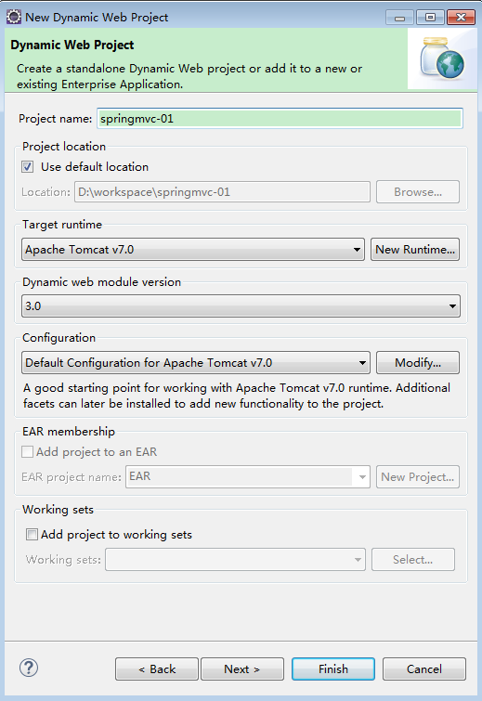Expand the Working sets combo box
The width and height of the screenshot is (482, 701).
pyautogui.click(x=236, y=560)
